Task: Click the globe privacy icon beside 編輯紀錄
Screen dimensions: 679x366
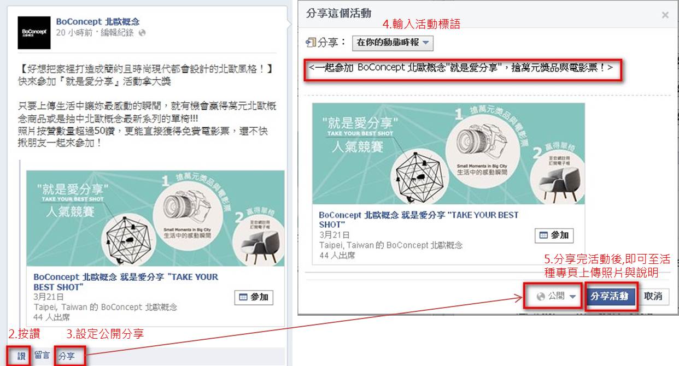Action: point(142,33)
